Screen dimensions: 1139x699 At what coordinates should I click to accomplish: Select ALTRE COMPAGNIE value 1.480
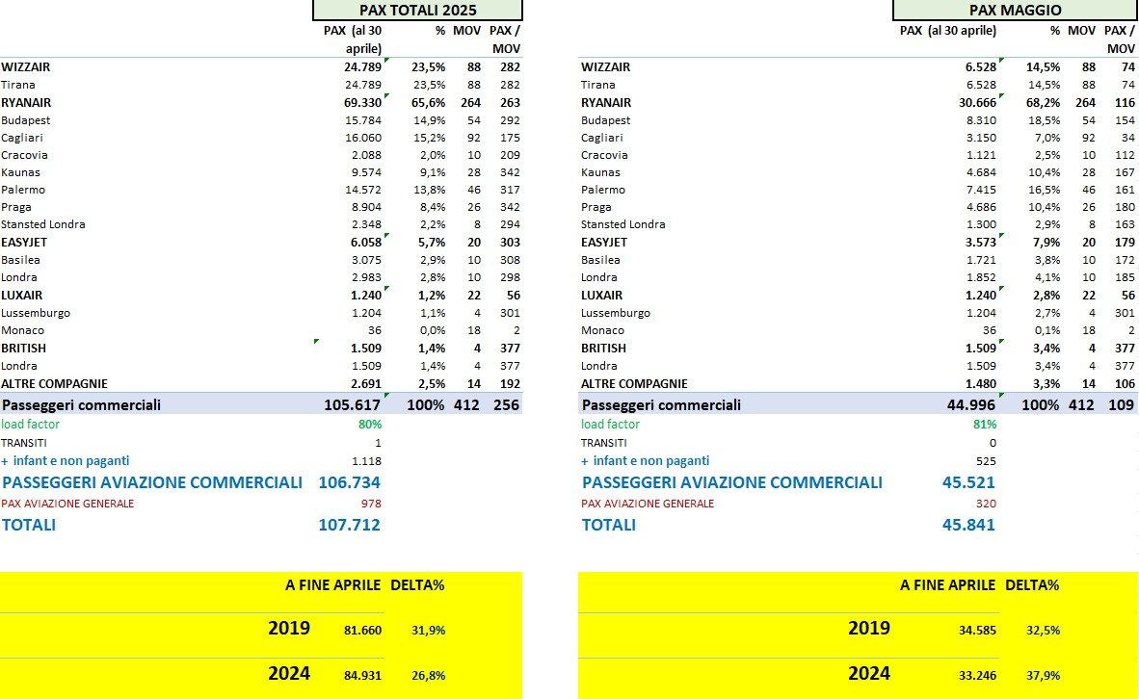pos(981,384)
